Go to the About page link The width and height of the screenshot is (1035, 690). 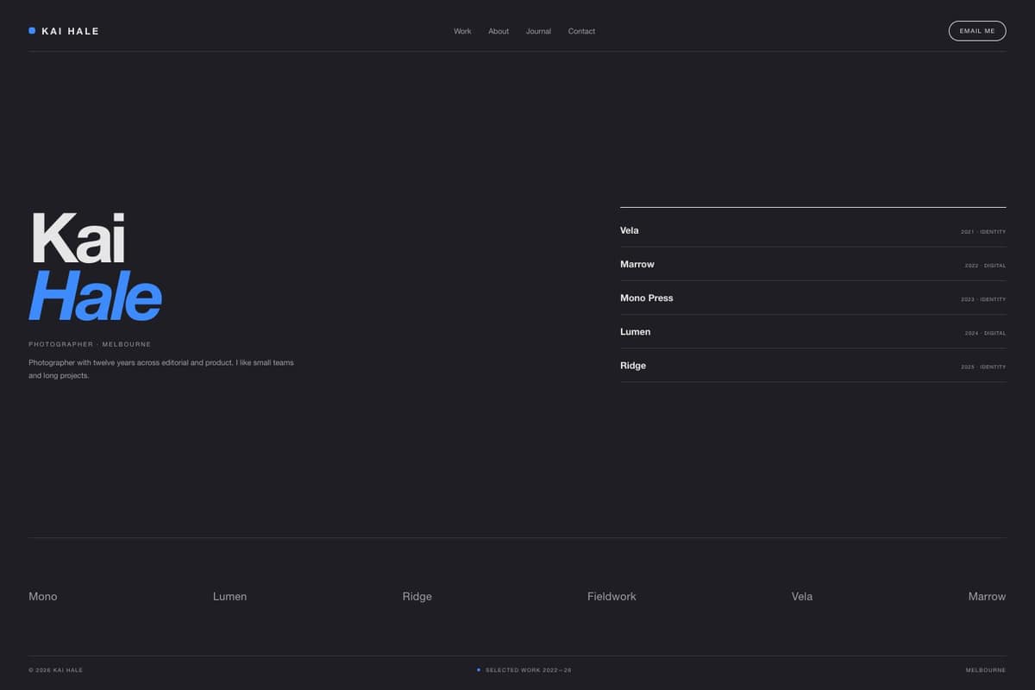click(499, 31)
